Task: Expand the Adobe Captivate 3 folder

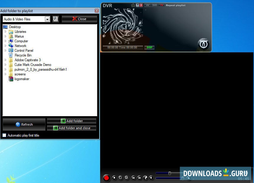Action: click(5, 60)
